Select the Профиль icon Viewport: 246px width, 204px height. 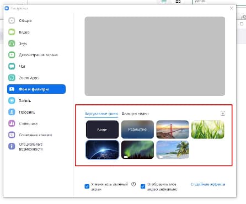pyautogui.click(x=12, y=112)
